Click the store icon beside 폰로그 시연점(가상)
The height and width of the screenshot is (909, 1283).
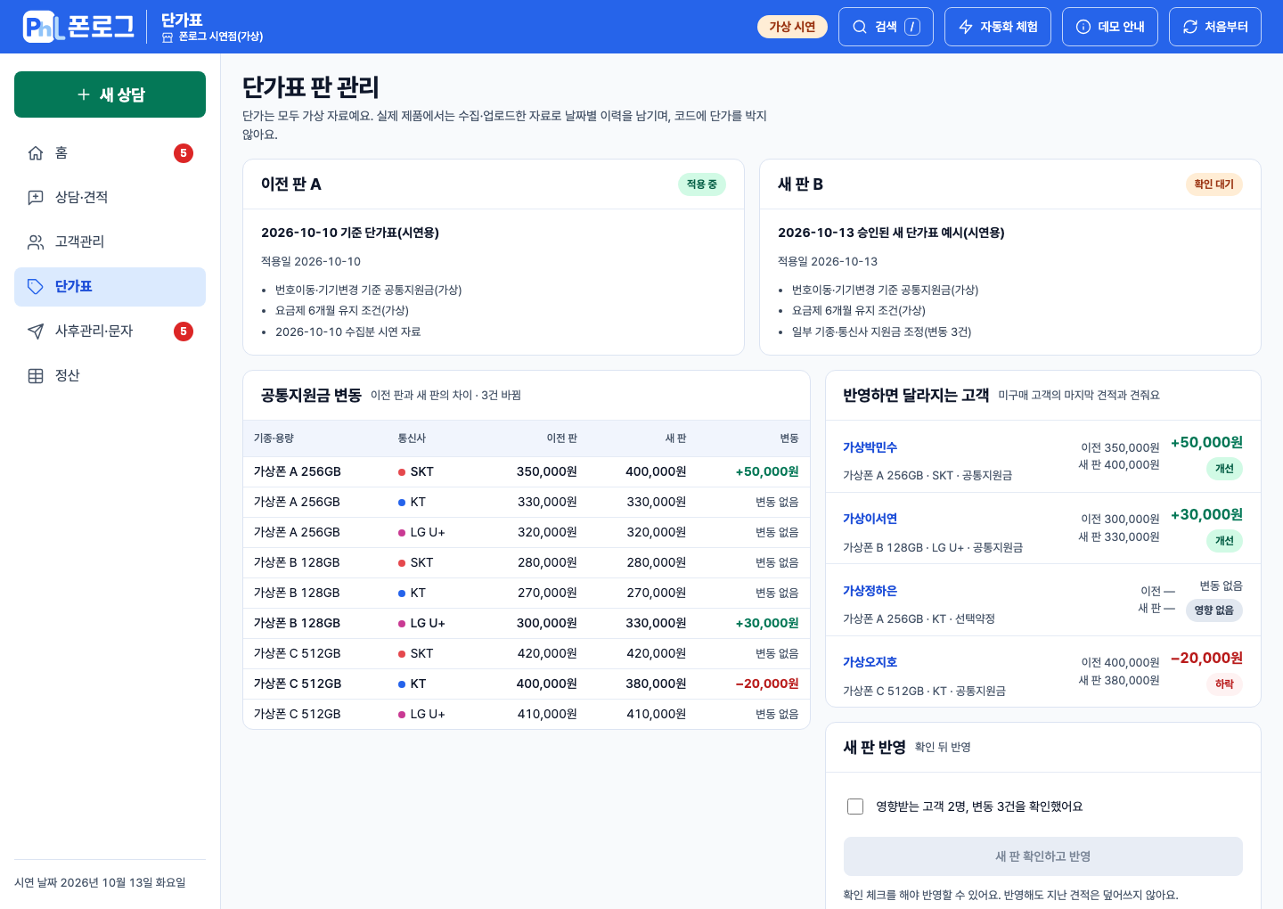(x=168, y=37)
